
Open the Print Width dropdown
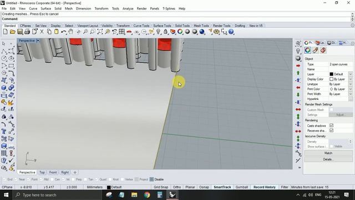351,94
